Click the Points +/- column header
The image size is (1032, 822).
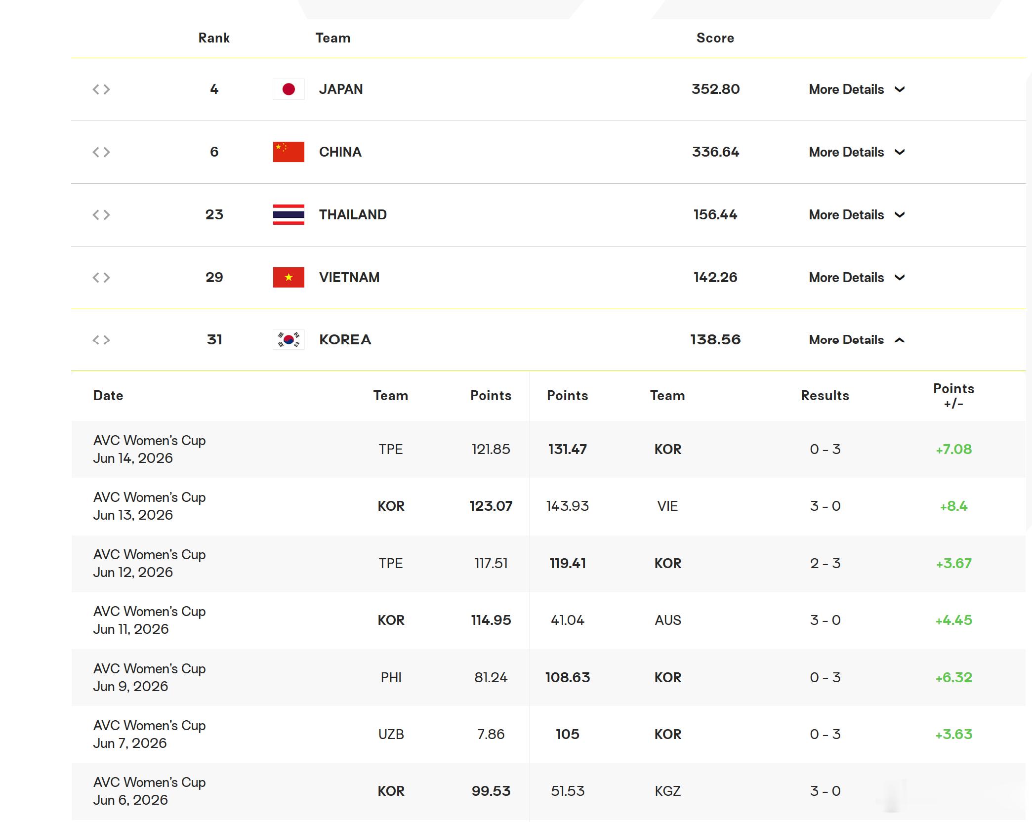click(x=953, y=396)
